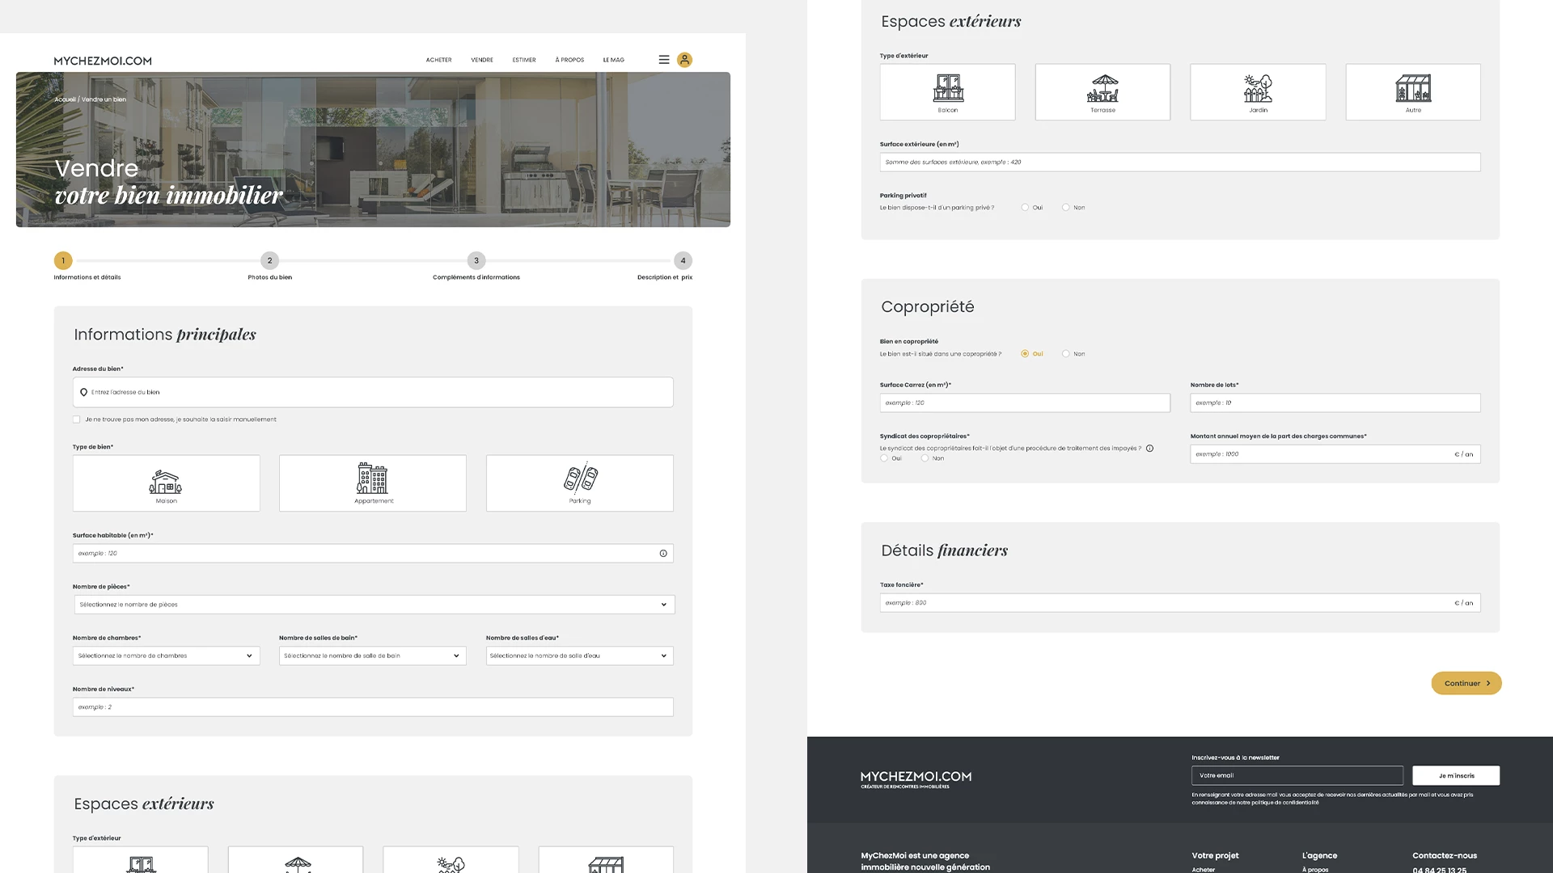Select the Autre exterior type card
The image size is (1553, 873).
click(x=1413, y=92)
